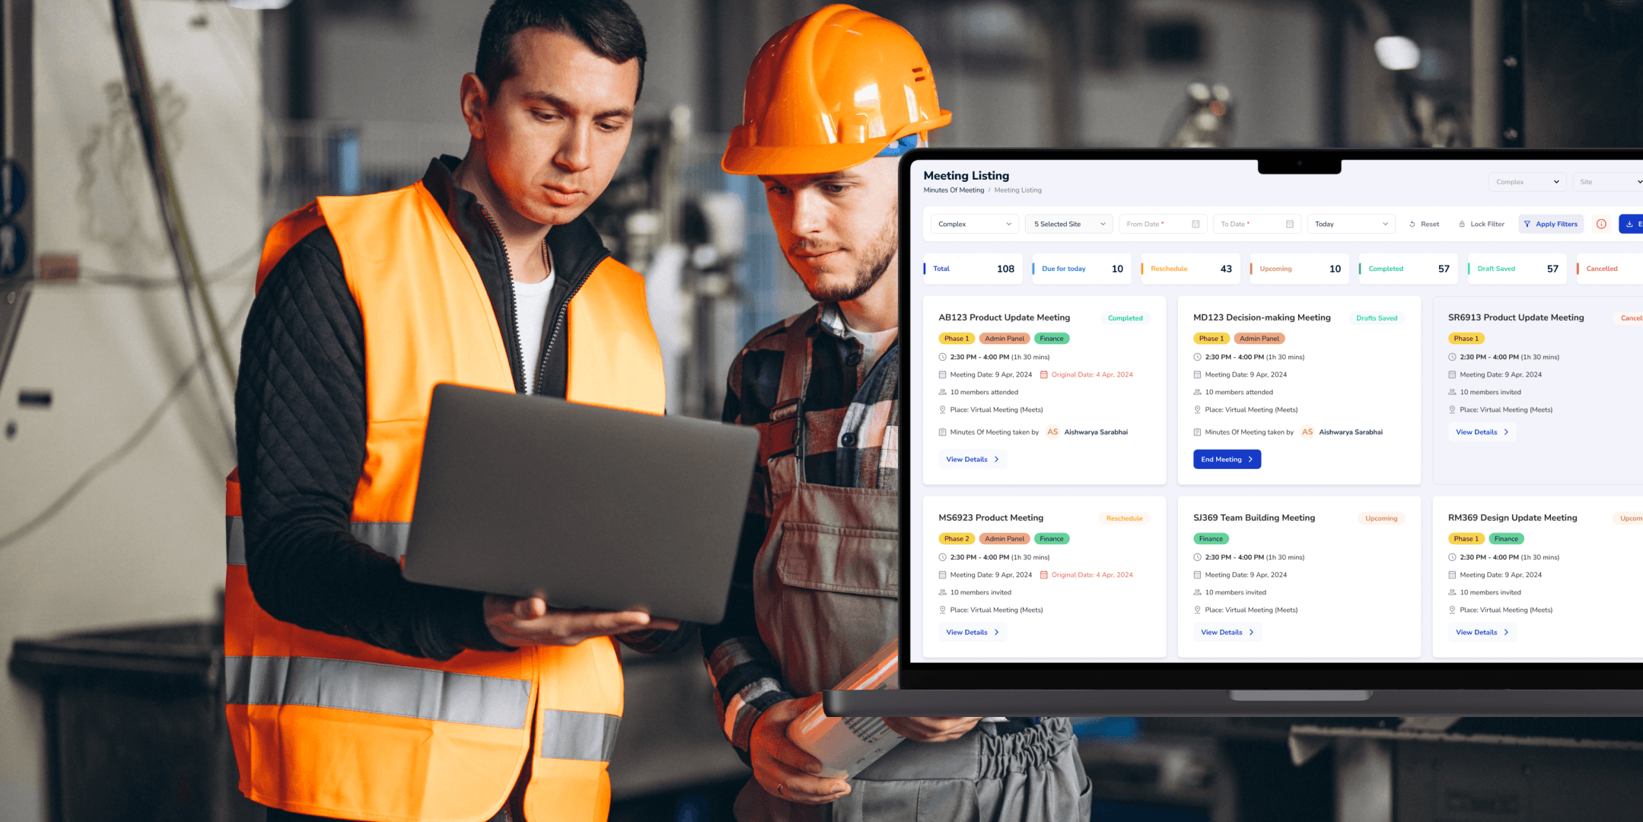Click Original Date calendar icon on AB123 card

click(1044, 374)
